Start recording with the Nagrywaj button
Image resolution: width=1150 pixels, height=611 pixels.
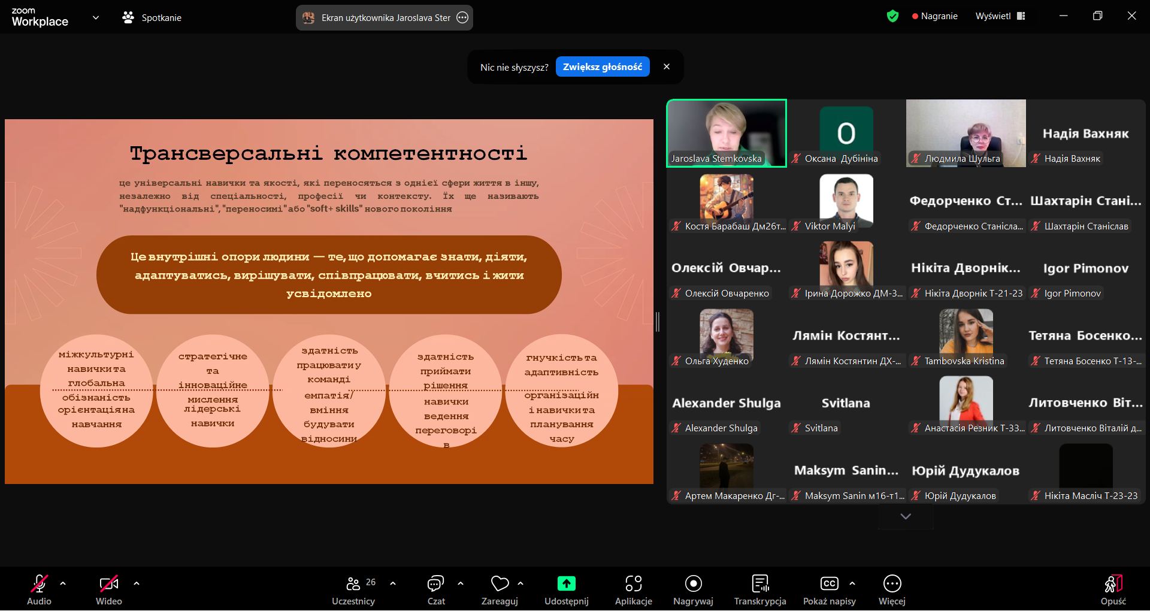[x=693, y=584]
